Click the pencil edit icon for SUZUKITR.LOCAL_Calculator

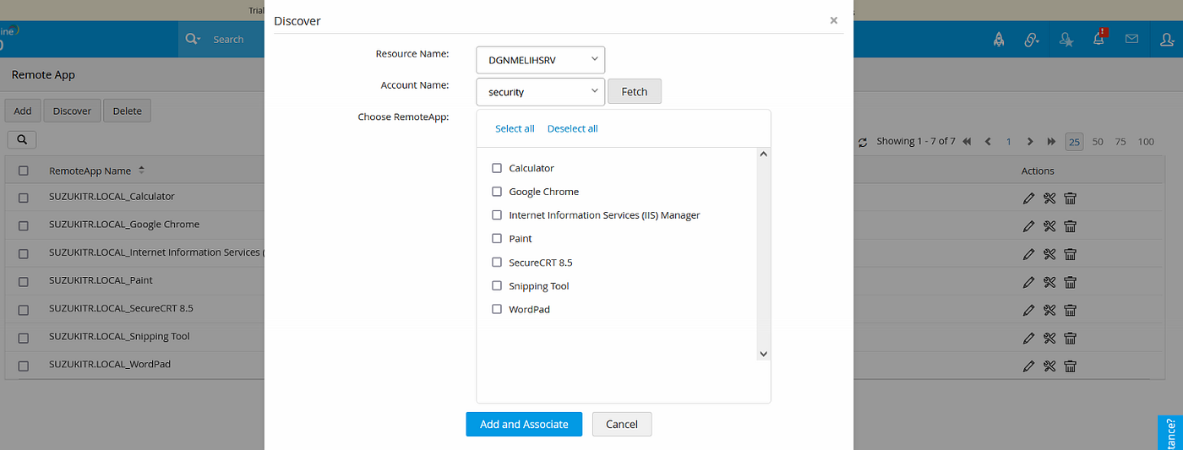click(1028, 198)
